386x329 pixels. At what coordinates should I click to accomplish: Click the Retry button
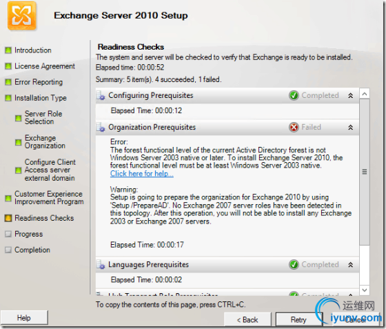click(x=298, y=319)
